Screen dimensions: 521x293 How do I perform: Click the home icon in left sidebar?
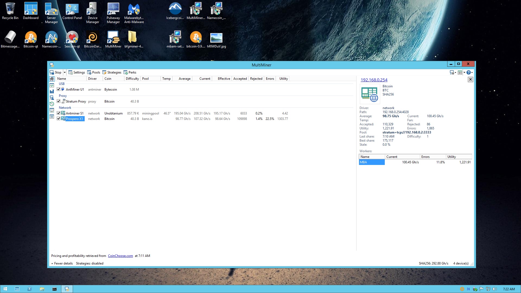coord(52,79)
